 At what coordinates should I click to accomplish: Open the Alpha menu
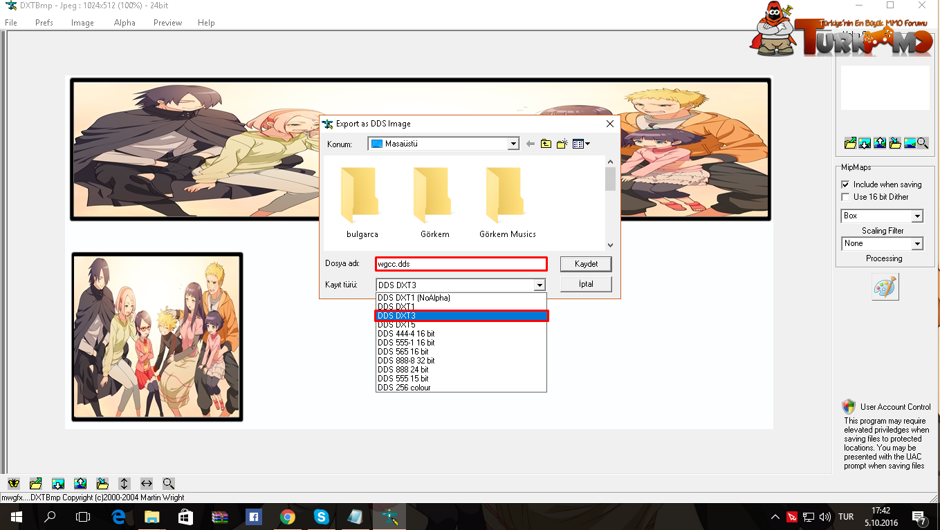tap(125, 23)
